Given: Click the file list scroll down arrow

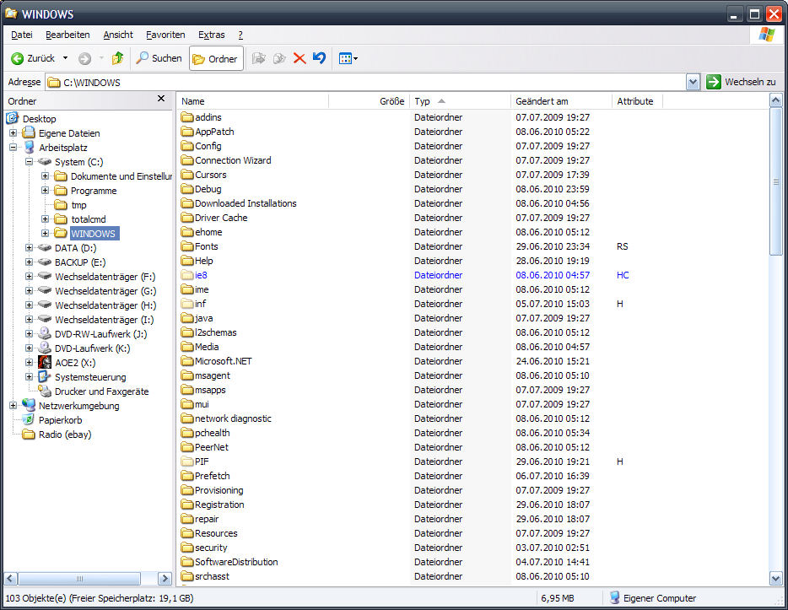Looking at the screenshot, I should click(775, 578).
